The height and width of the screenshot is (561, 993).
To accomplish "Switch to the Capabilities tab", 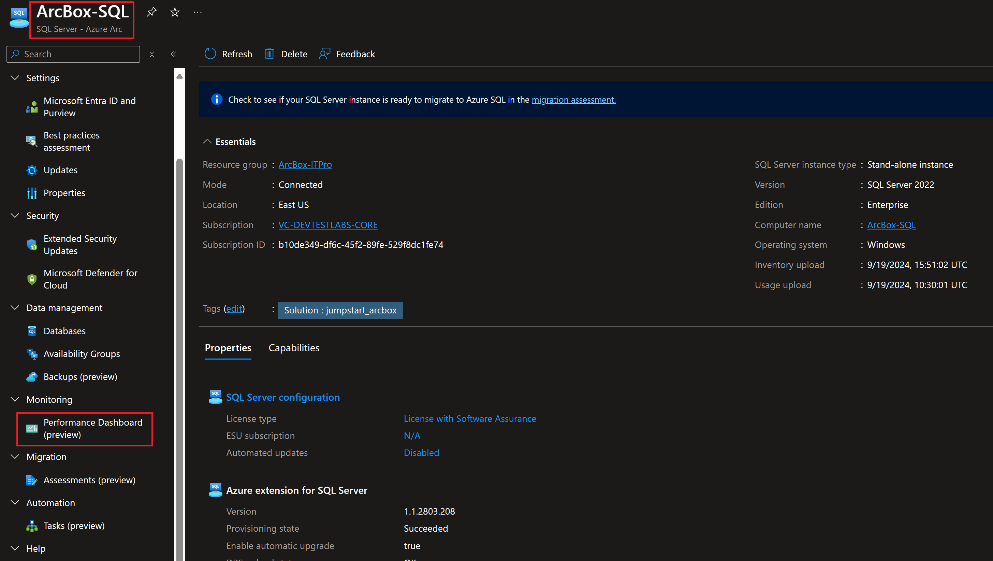I will (x=294, y=348).
